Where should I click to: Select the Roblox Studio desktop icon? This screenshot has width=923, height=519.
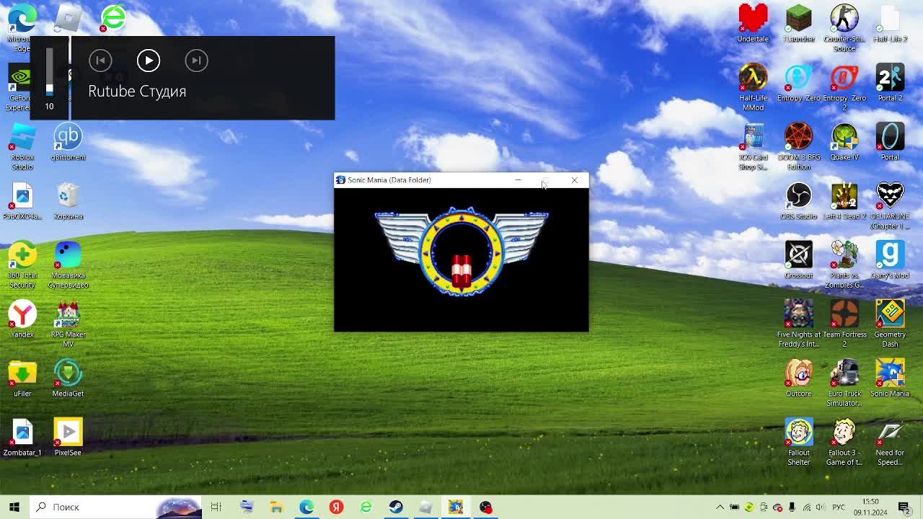click(22, 147)
